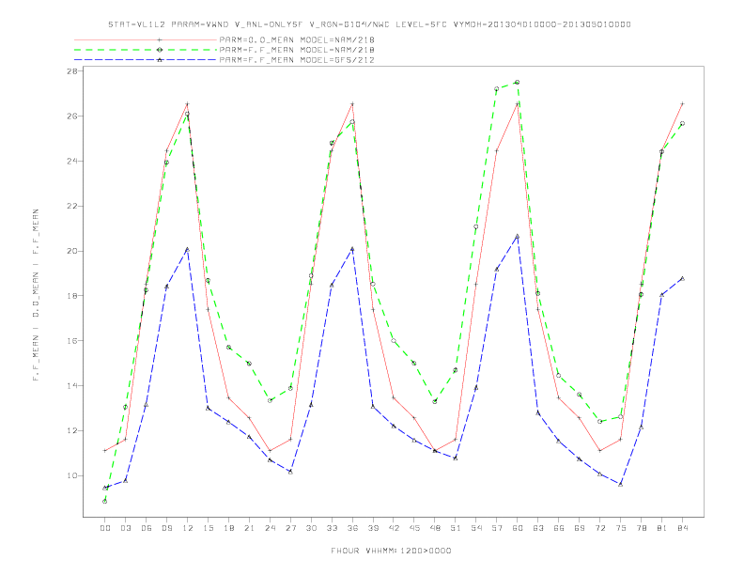744x575 pixels.
Task: Click y-axis tick label 12
Action: pyautogui.click(x=73, y=430)
